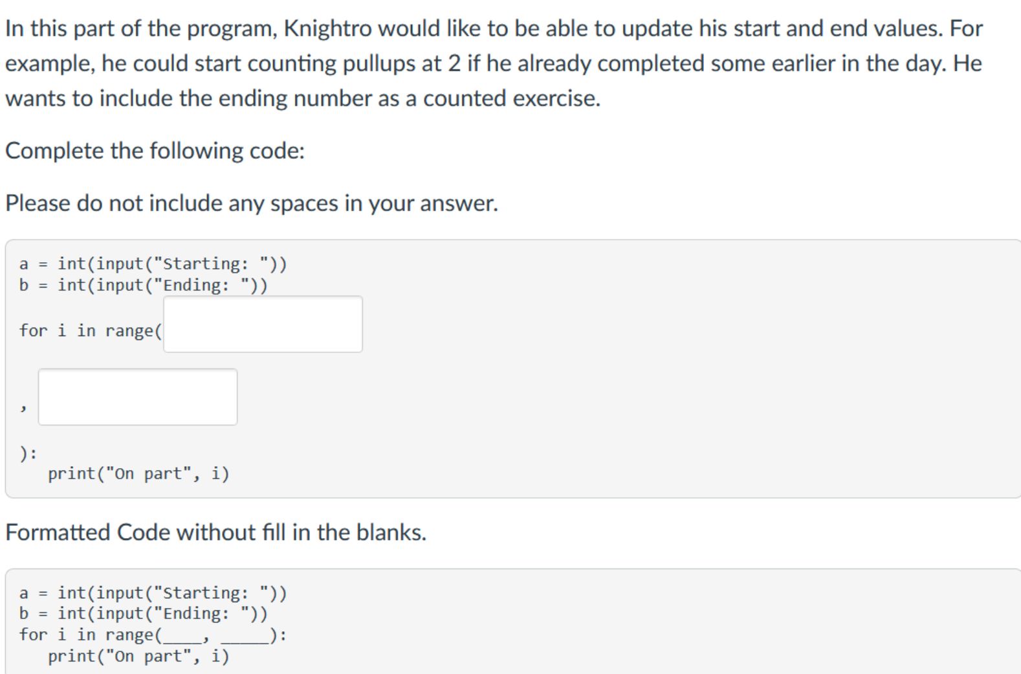1021x674 pixels.
Task: Click the Ending input line in the fill-in code block
Action: 144,285
